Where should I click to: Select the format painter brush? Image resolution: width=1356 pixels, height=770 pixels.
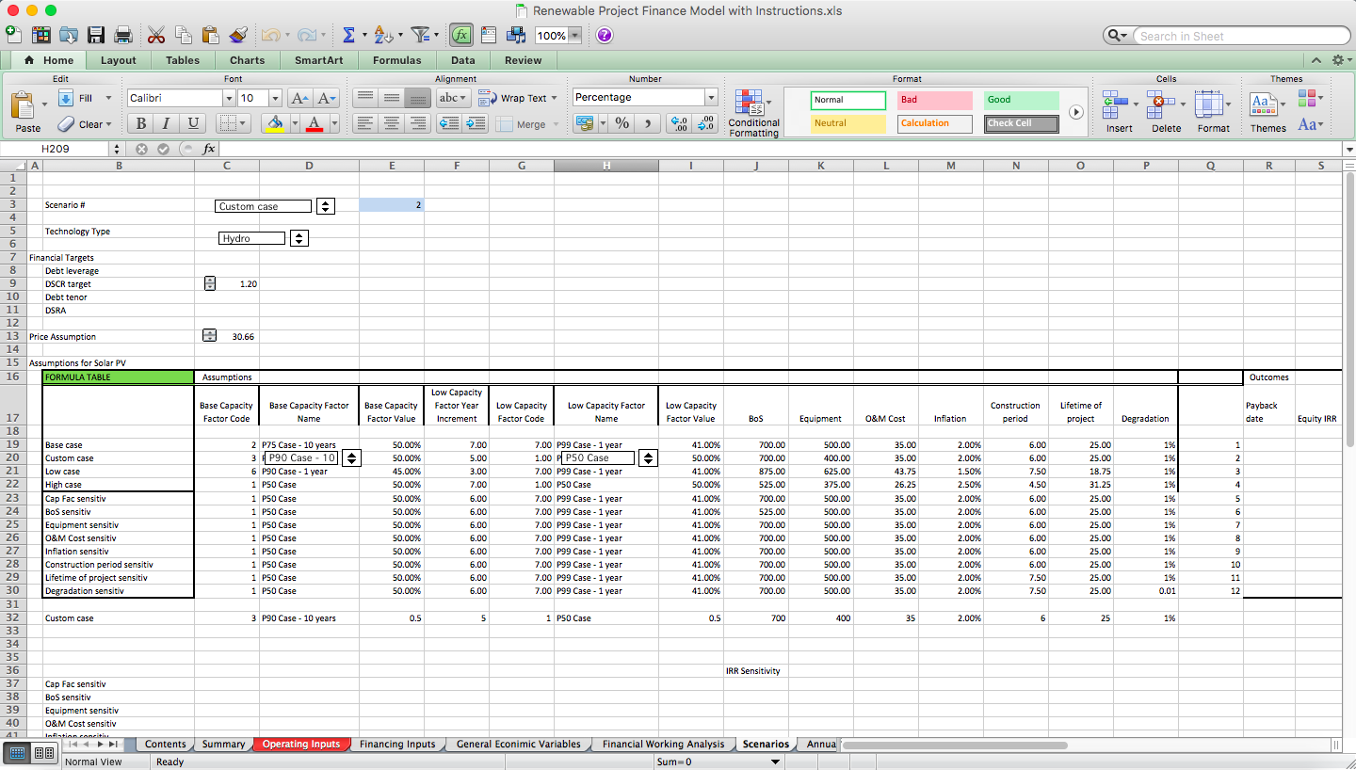238,35
